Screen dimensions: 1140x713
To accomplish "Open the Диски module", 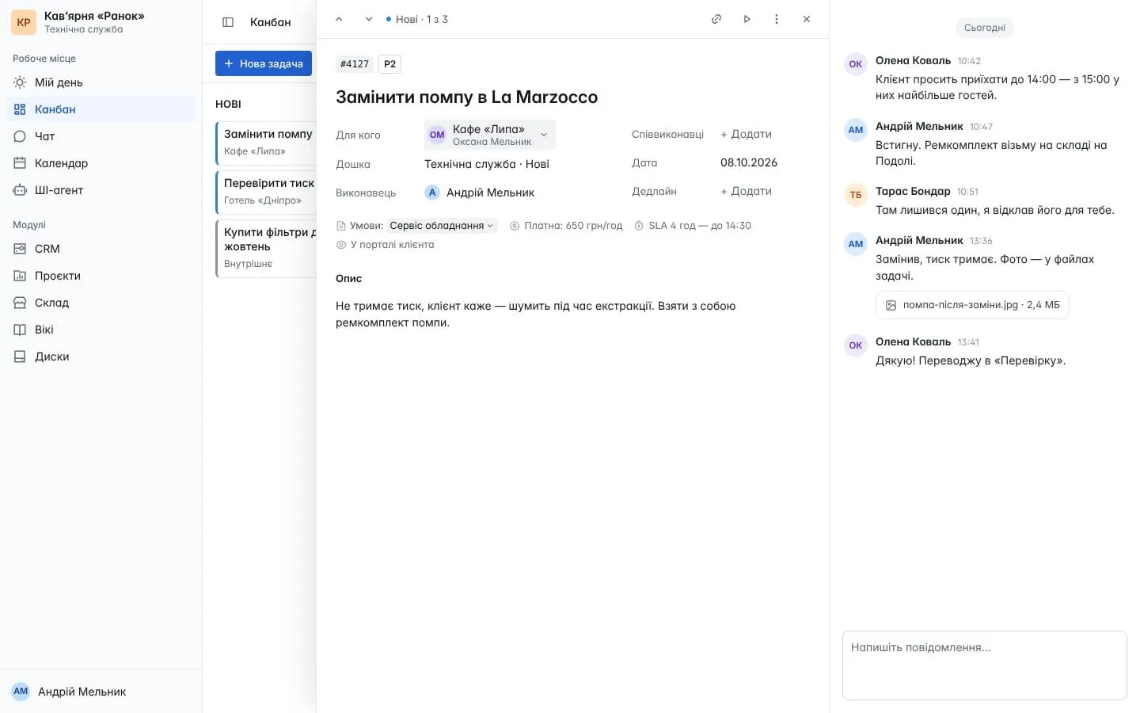I will (101, 356).
